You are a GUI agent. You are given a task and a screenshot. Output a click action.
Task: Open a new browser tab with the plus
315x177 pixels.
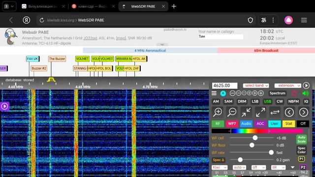pos(174,6)
